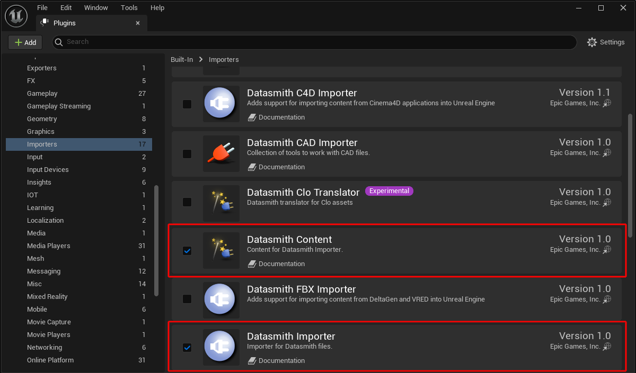The height and width of the screenshot is (373, 636).
Task: Select the Media Players category
Action: (49, 246)
